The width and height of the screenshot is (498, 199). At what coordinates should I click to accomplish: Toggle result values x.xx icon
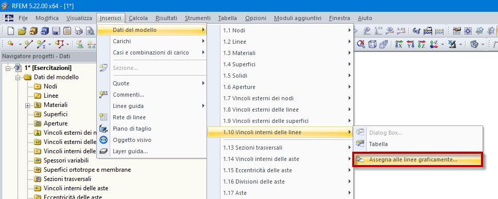click(x=402, y=31)
